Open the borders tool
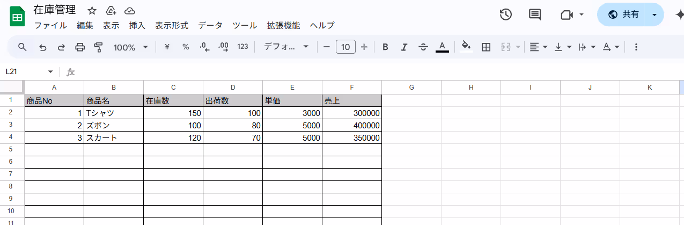 pos(486,47)
